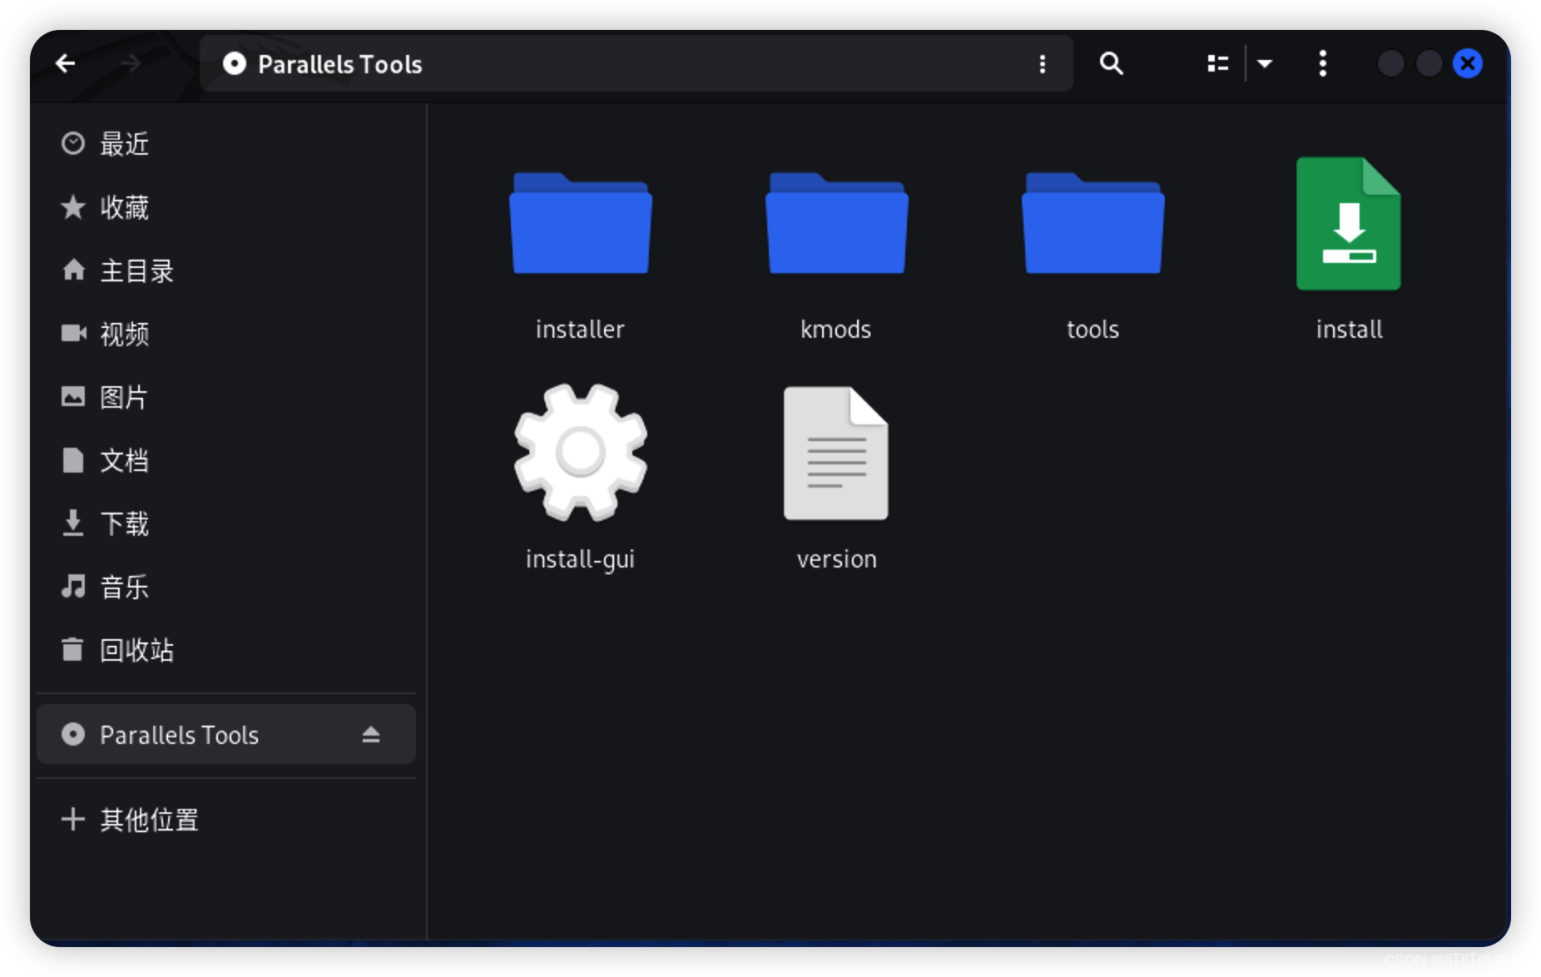Open the installer folder
Image resolution: width=1541 pixels, height=977 pixels.
pos(581,223)
